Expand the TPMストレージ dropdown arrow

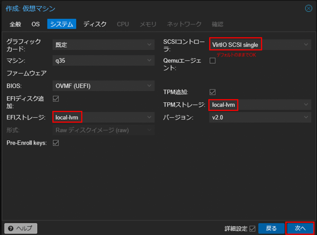click(x=306, y=105)
